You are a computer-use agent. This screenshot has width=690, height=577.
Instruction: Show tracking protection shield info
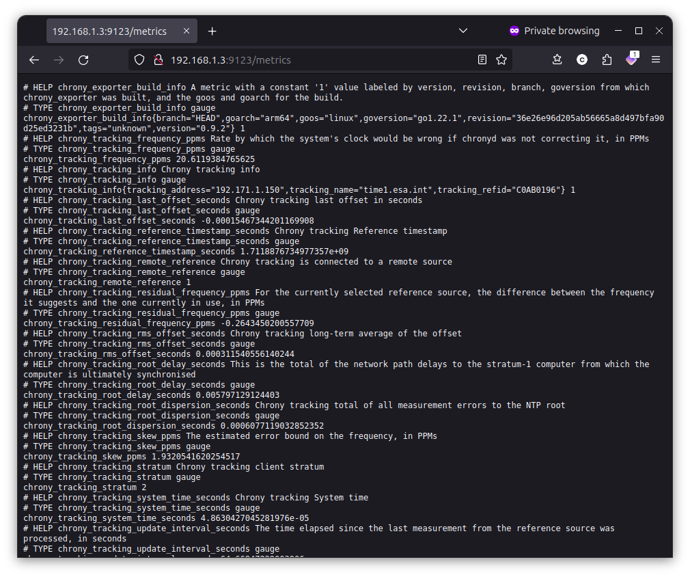click(139, 59)
